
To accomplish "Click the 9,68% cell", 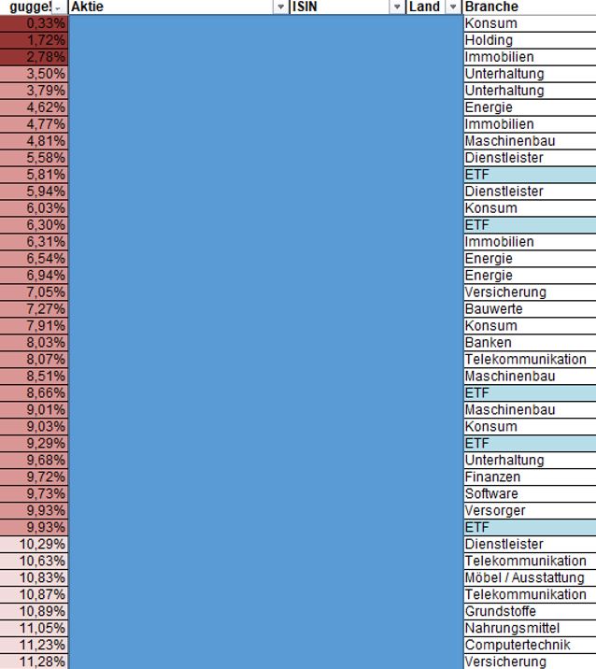I will (x=34, y=461).
